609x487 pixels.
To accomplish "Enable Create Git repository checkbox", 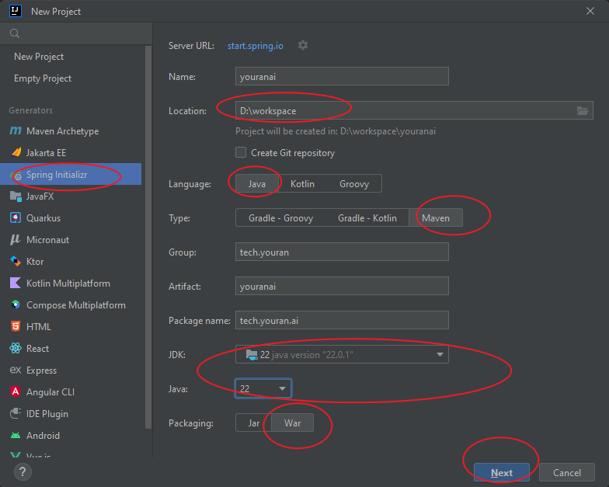I will tap(241, 152).
